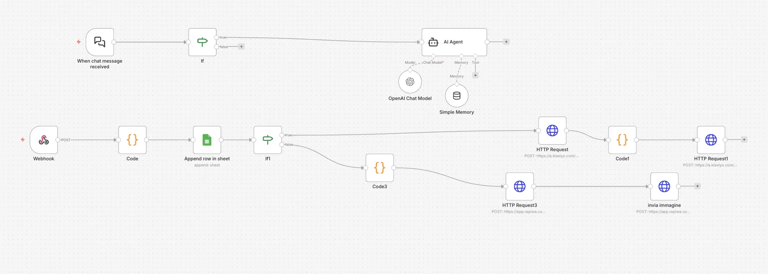
Task: Select the HTTP Request1 node
Action: [x=711, y=140]
